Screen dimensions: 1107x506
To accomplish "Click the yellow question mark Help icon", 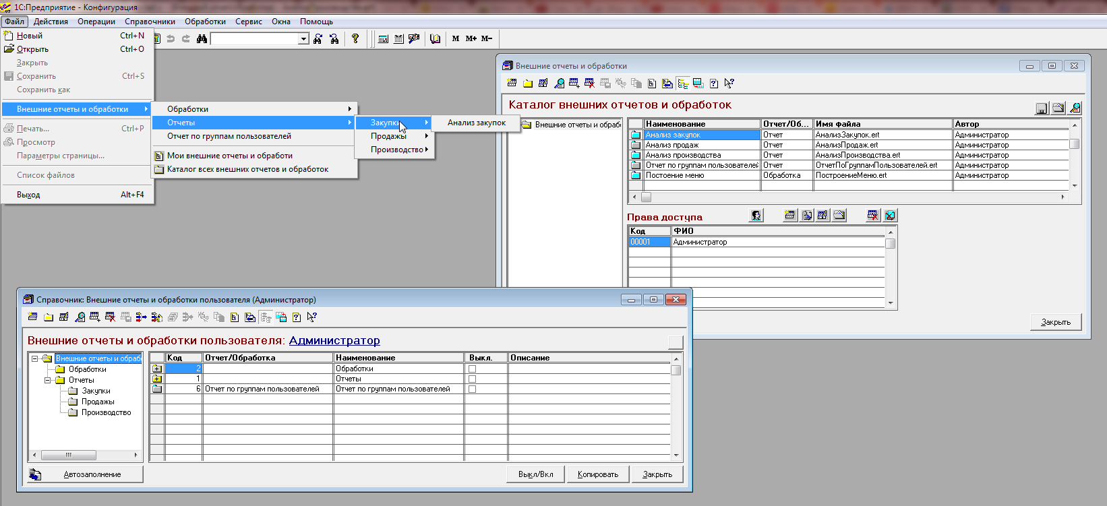I will tap(355, 38).
